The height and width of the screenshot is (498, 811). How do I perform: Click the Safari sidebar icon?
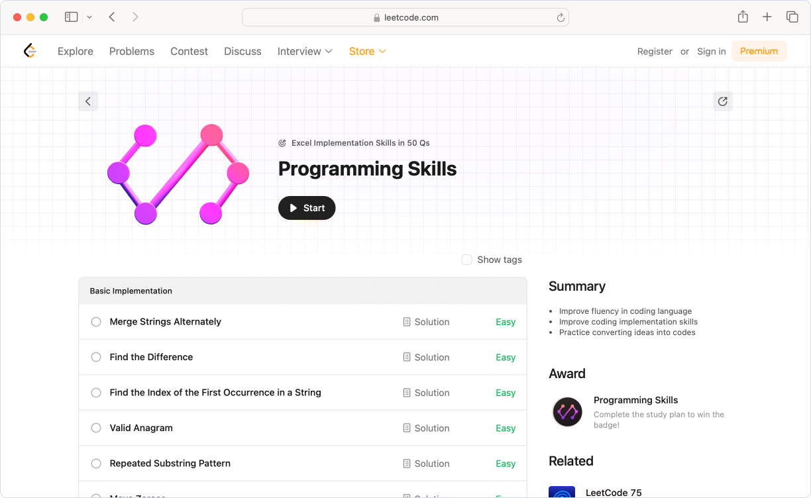pos(71,17)
